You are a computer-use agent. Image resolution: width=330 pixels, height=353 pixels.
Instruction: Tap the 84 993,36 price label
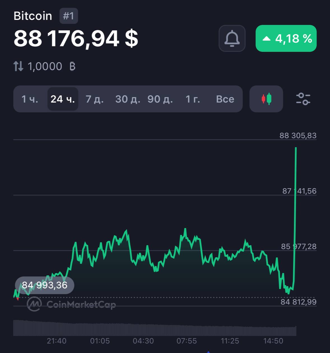[x=45, y=285]
